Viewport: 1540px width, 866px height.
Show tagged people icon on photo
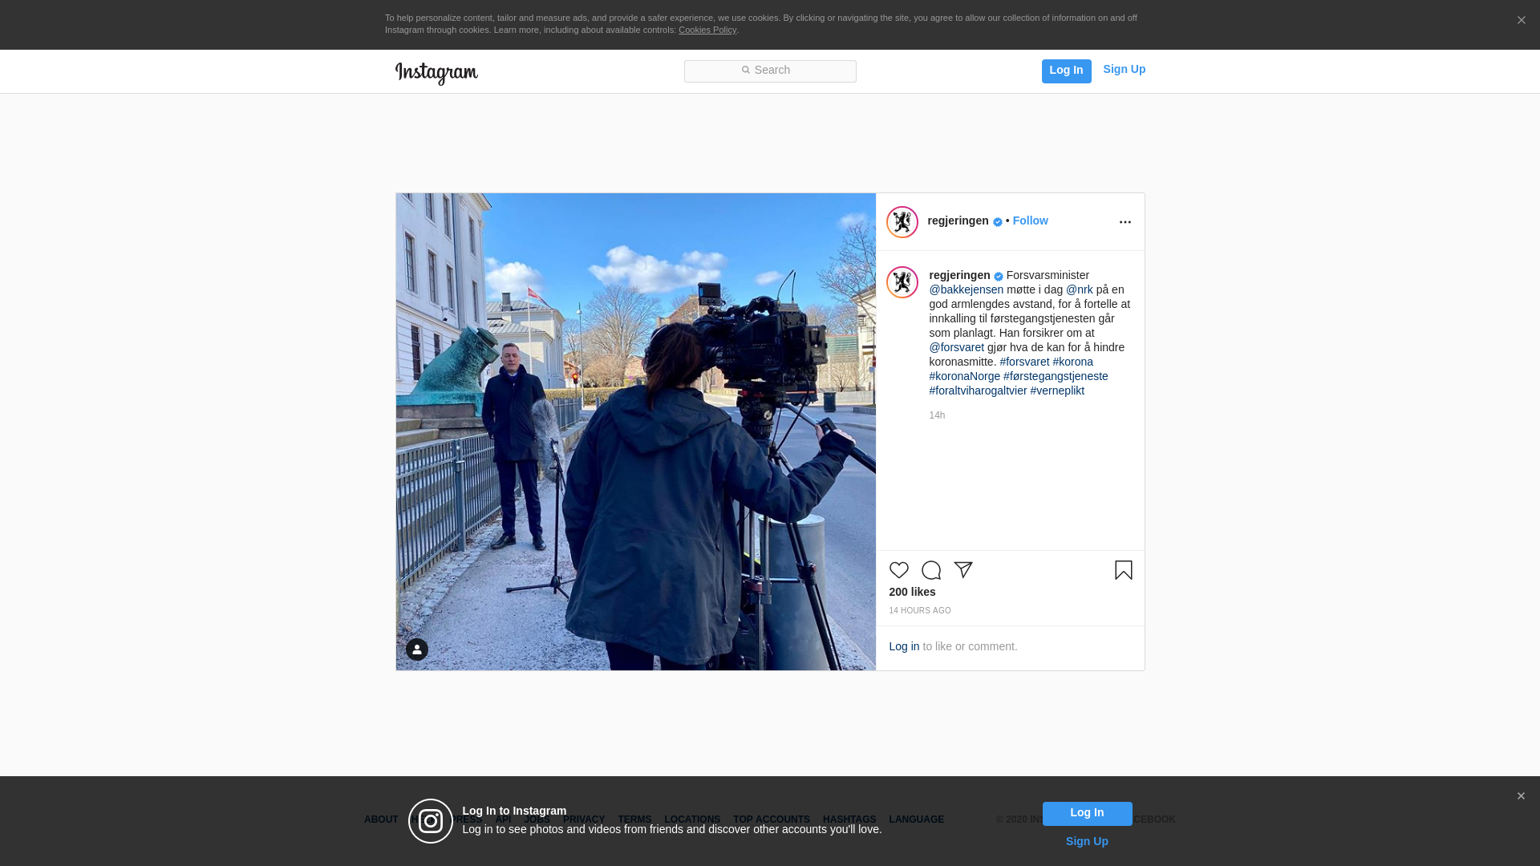(416, 649)
